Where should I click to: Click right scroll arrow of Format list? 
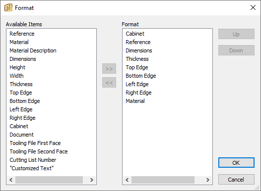point(207,180)
